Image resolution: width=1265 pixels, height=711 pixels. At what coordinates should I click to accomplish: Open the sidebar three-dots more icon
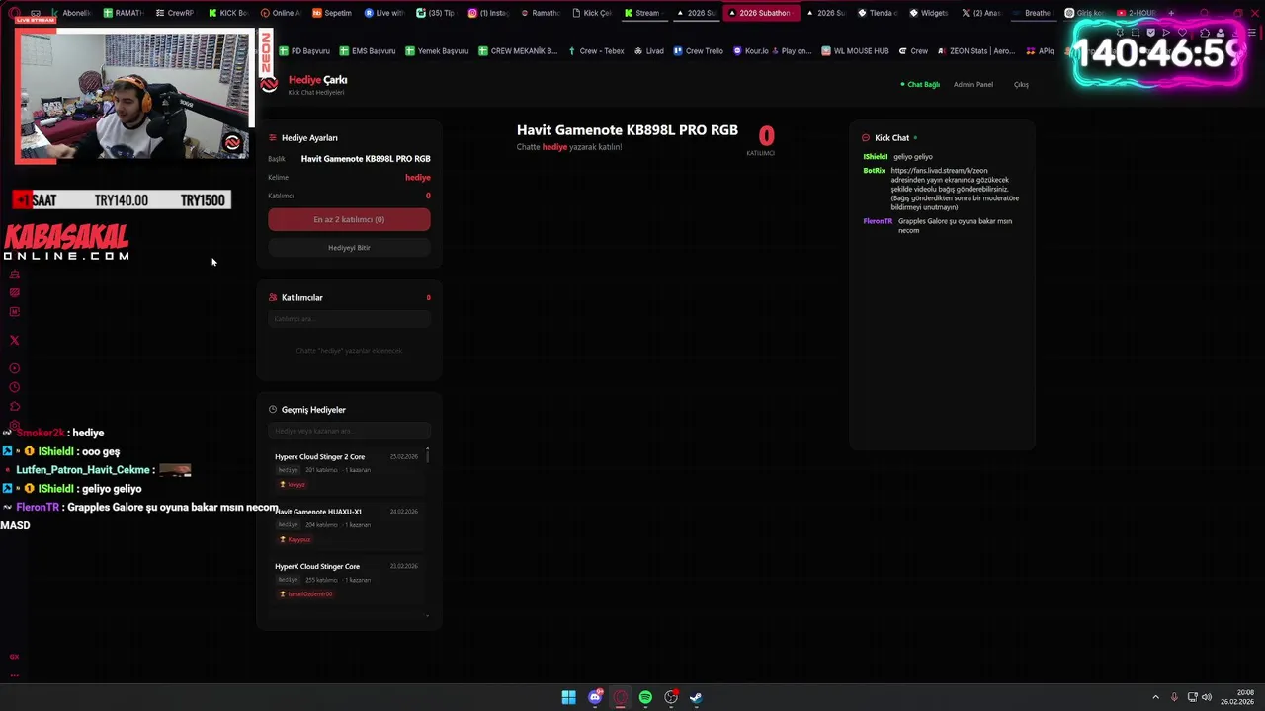pyautogui.click(x=14, y=676)
